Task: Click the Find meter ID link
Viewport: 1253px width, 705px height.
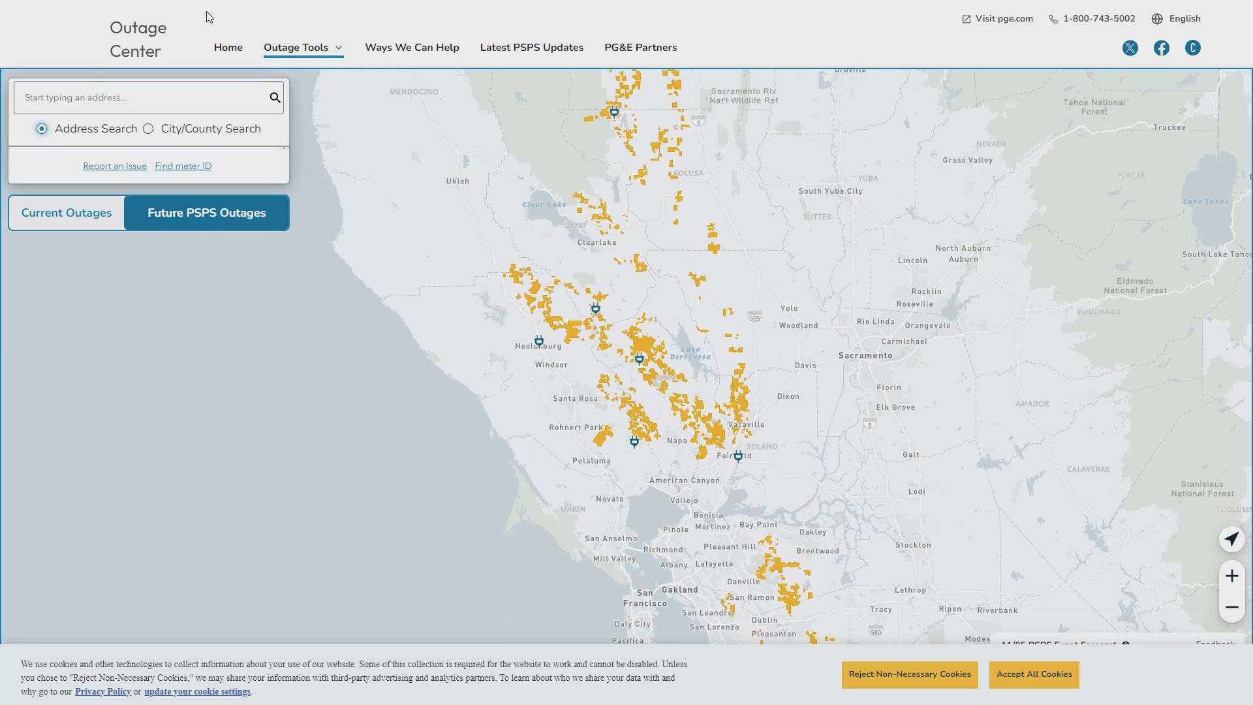Action: coord(183,165)
